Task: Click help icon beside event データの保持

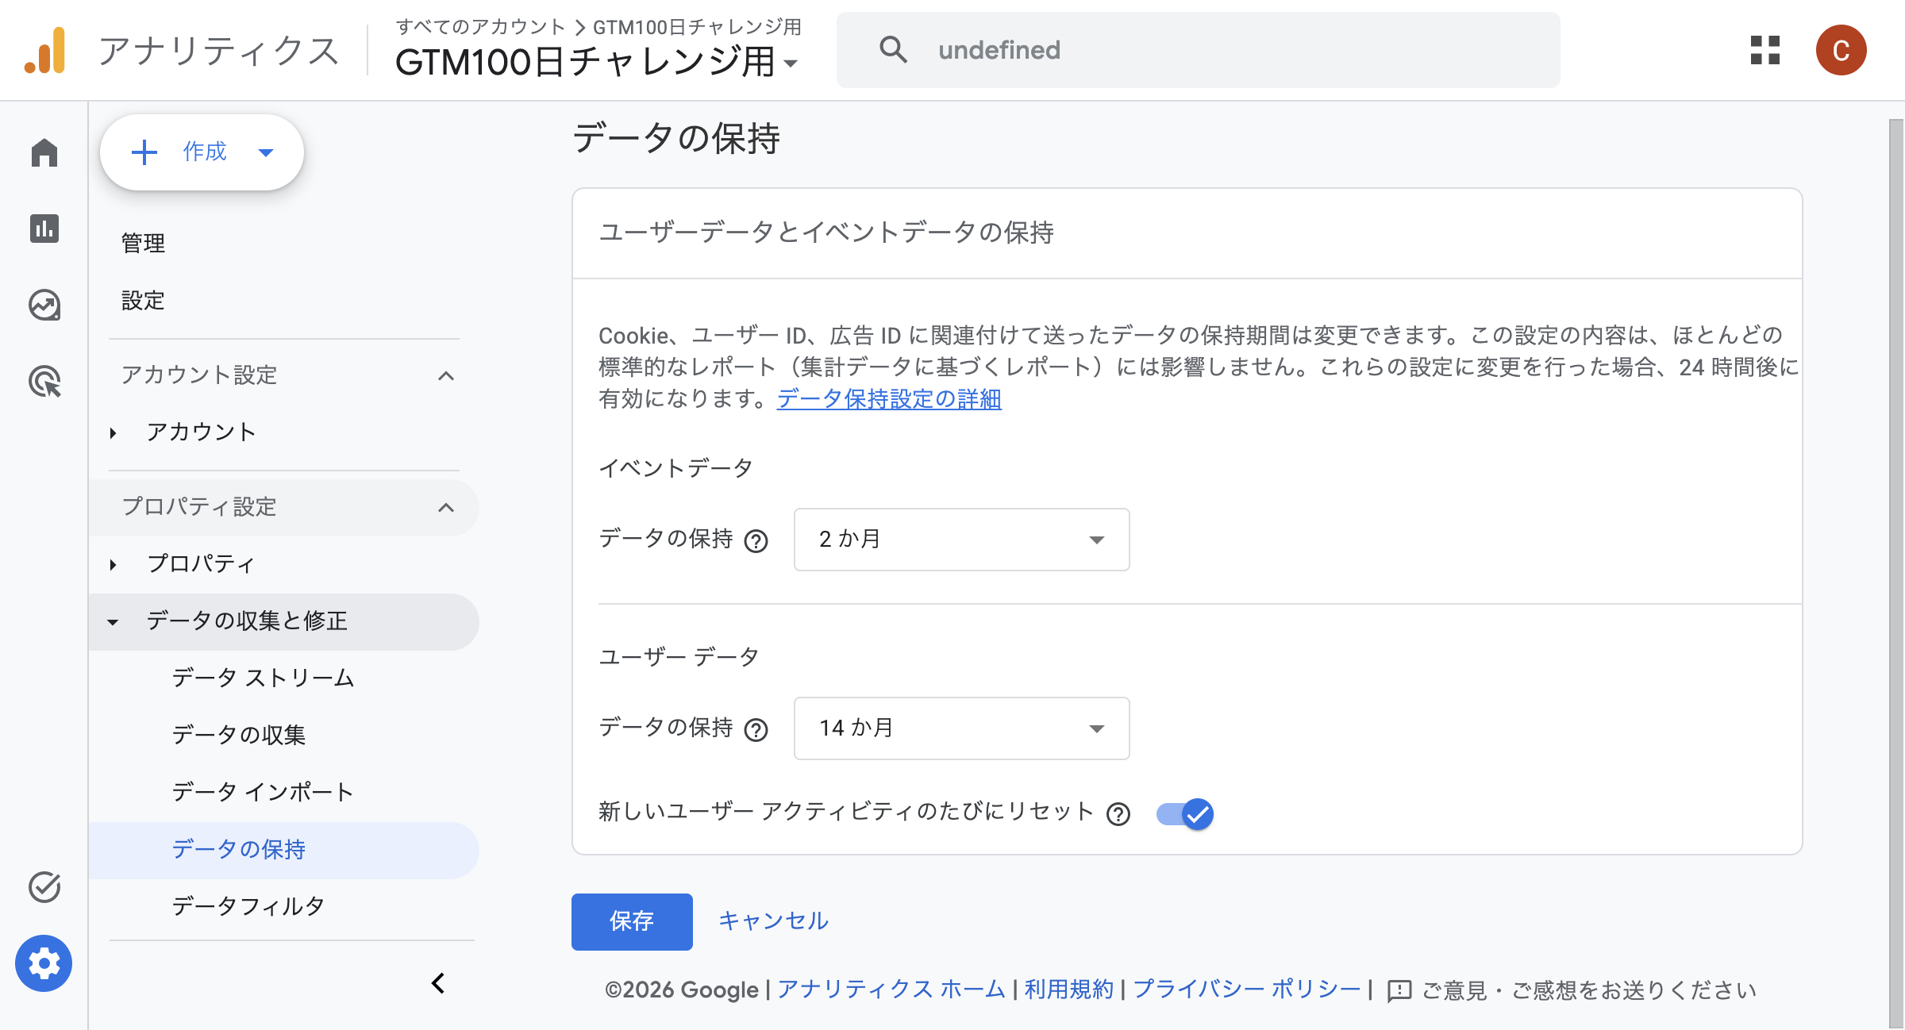Action: click(x=756, y=541)
